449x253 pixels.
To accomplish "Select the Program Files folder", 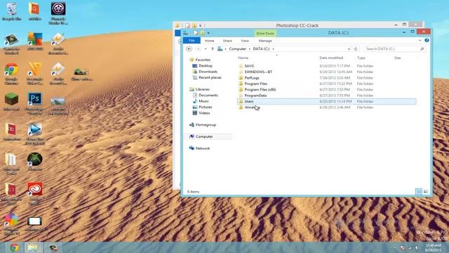I will pyautogui.click(x=255, y=84).
